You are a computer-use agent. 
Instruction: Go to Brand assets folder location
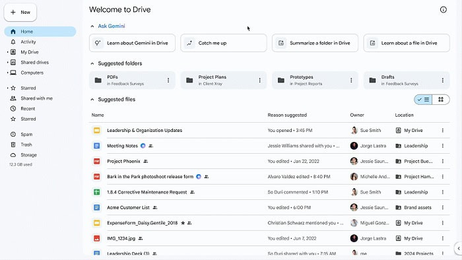413,208
